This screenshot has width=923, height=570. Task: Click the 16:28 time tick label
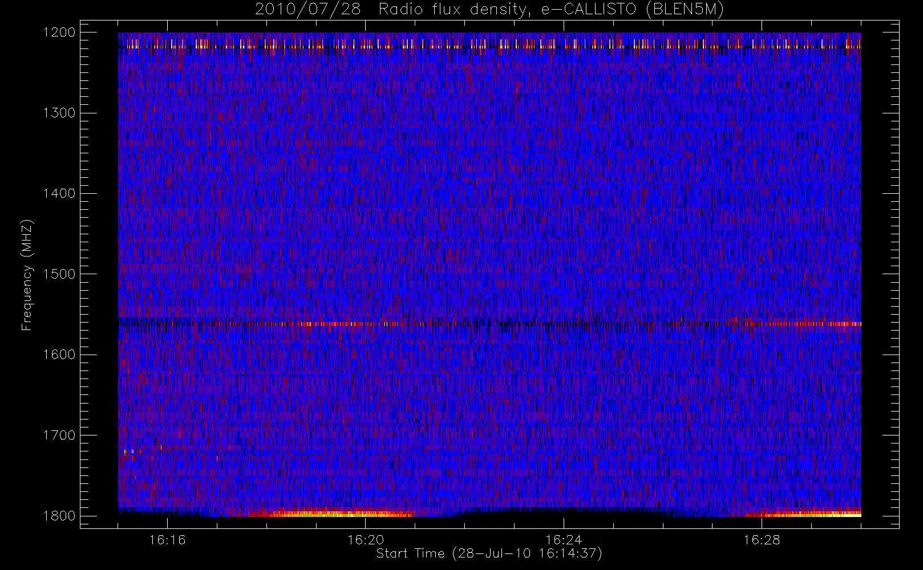pos(762,540)
